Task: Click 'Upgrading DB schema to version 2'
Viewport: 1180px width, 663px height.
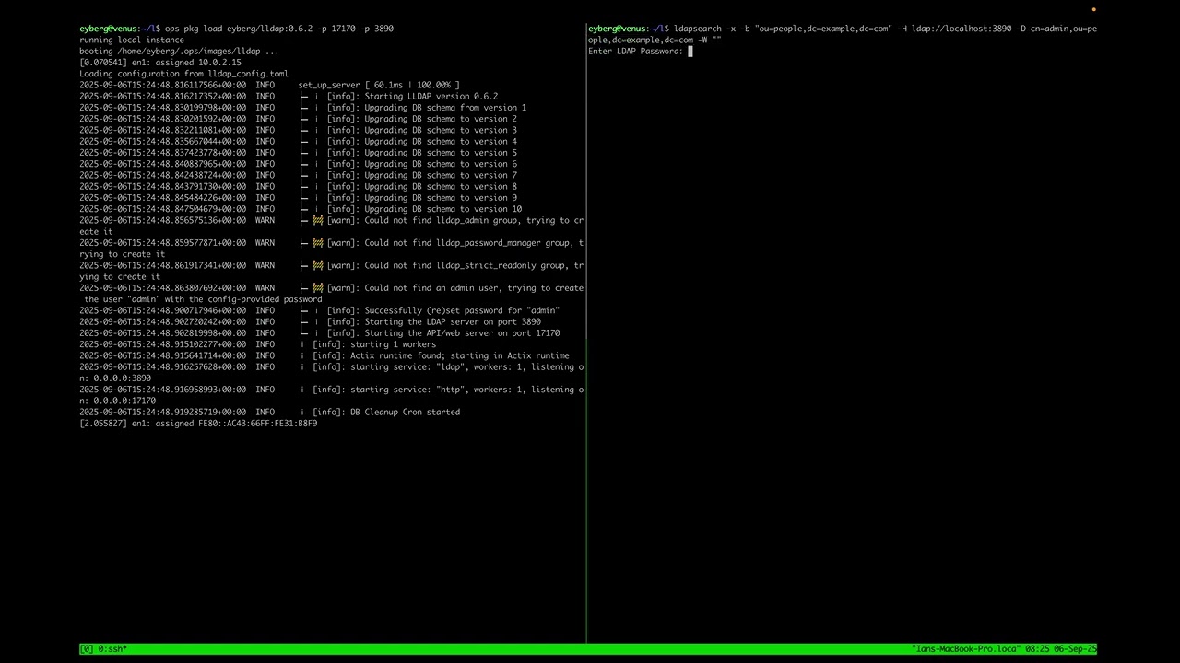Action: click(441, 119)
